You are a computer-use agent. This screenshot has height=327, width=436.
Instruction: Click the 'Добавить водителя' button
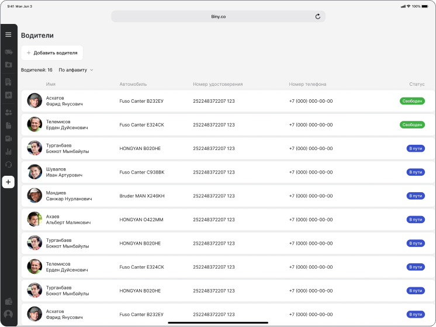(x=52, y=53)
